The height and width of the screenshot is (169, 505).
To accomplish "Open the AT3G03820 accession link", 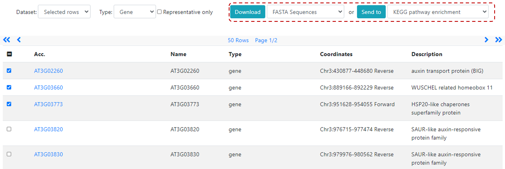I will point(48,129).
